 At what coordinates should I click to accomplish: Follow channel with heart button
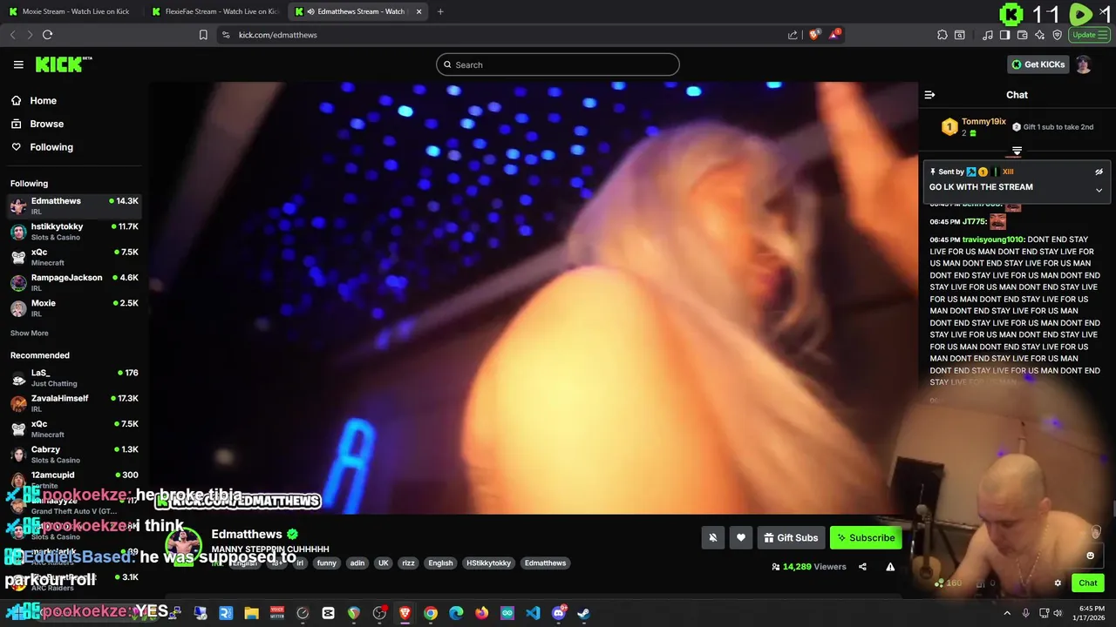coord(740,537)
